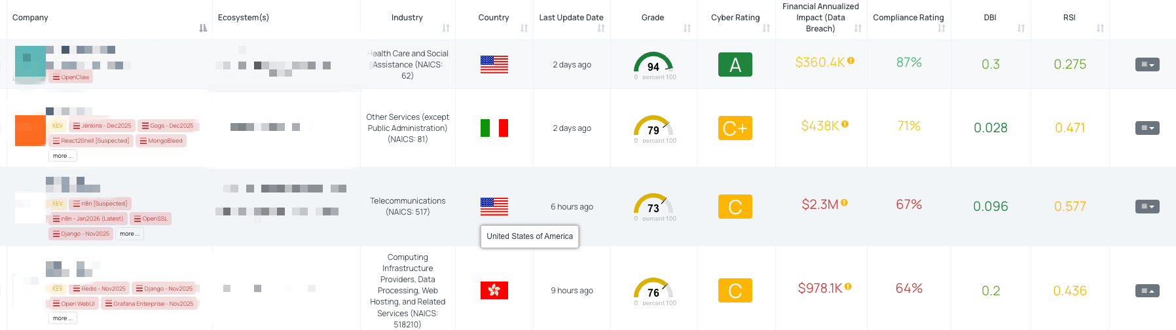
Task: Click the Italy flag icon
Action: (x=494, y=128)
